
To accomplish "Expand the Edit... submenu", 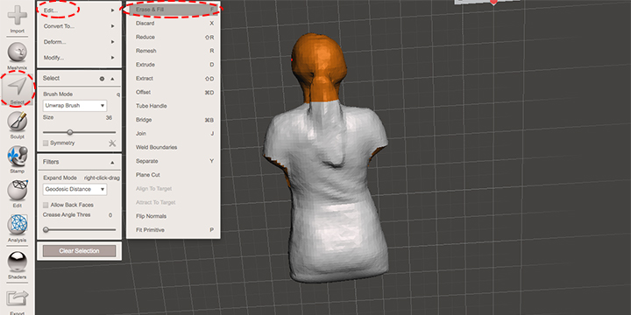I will coord(79,10).
